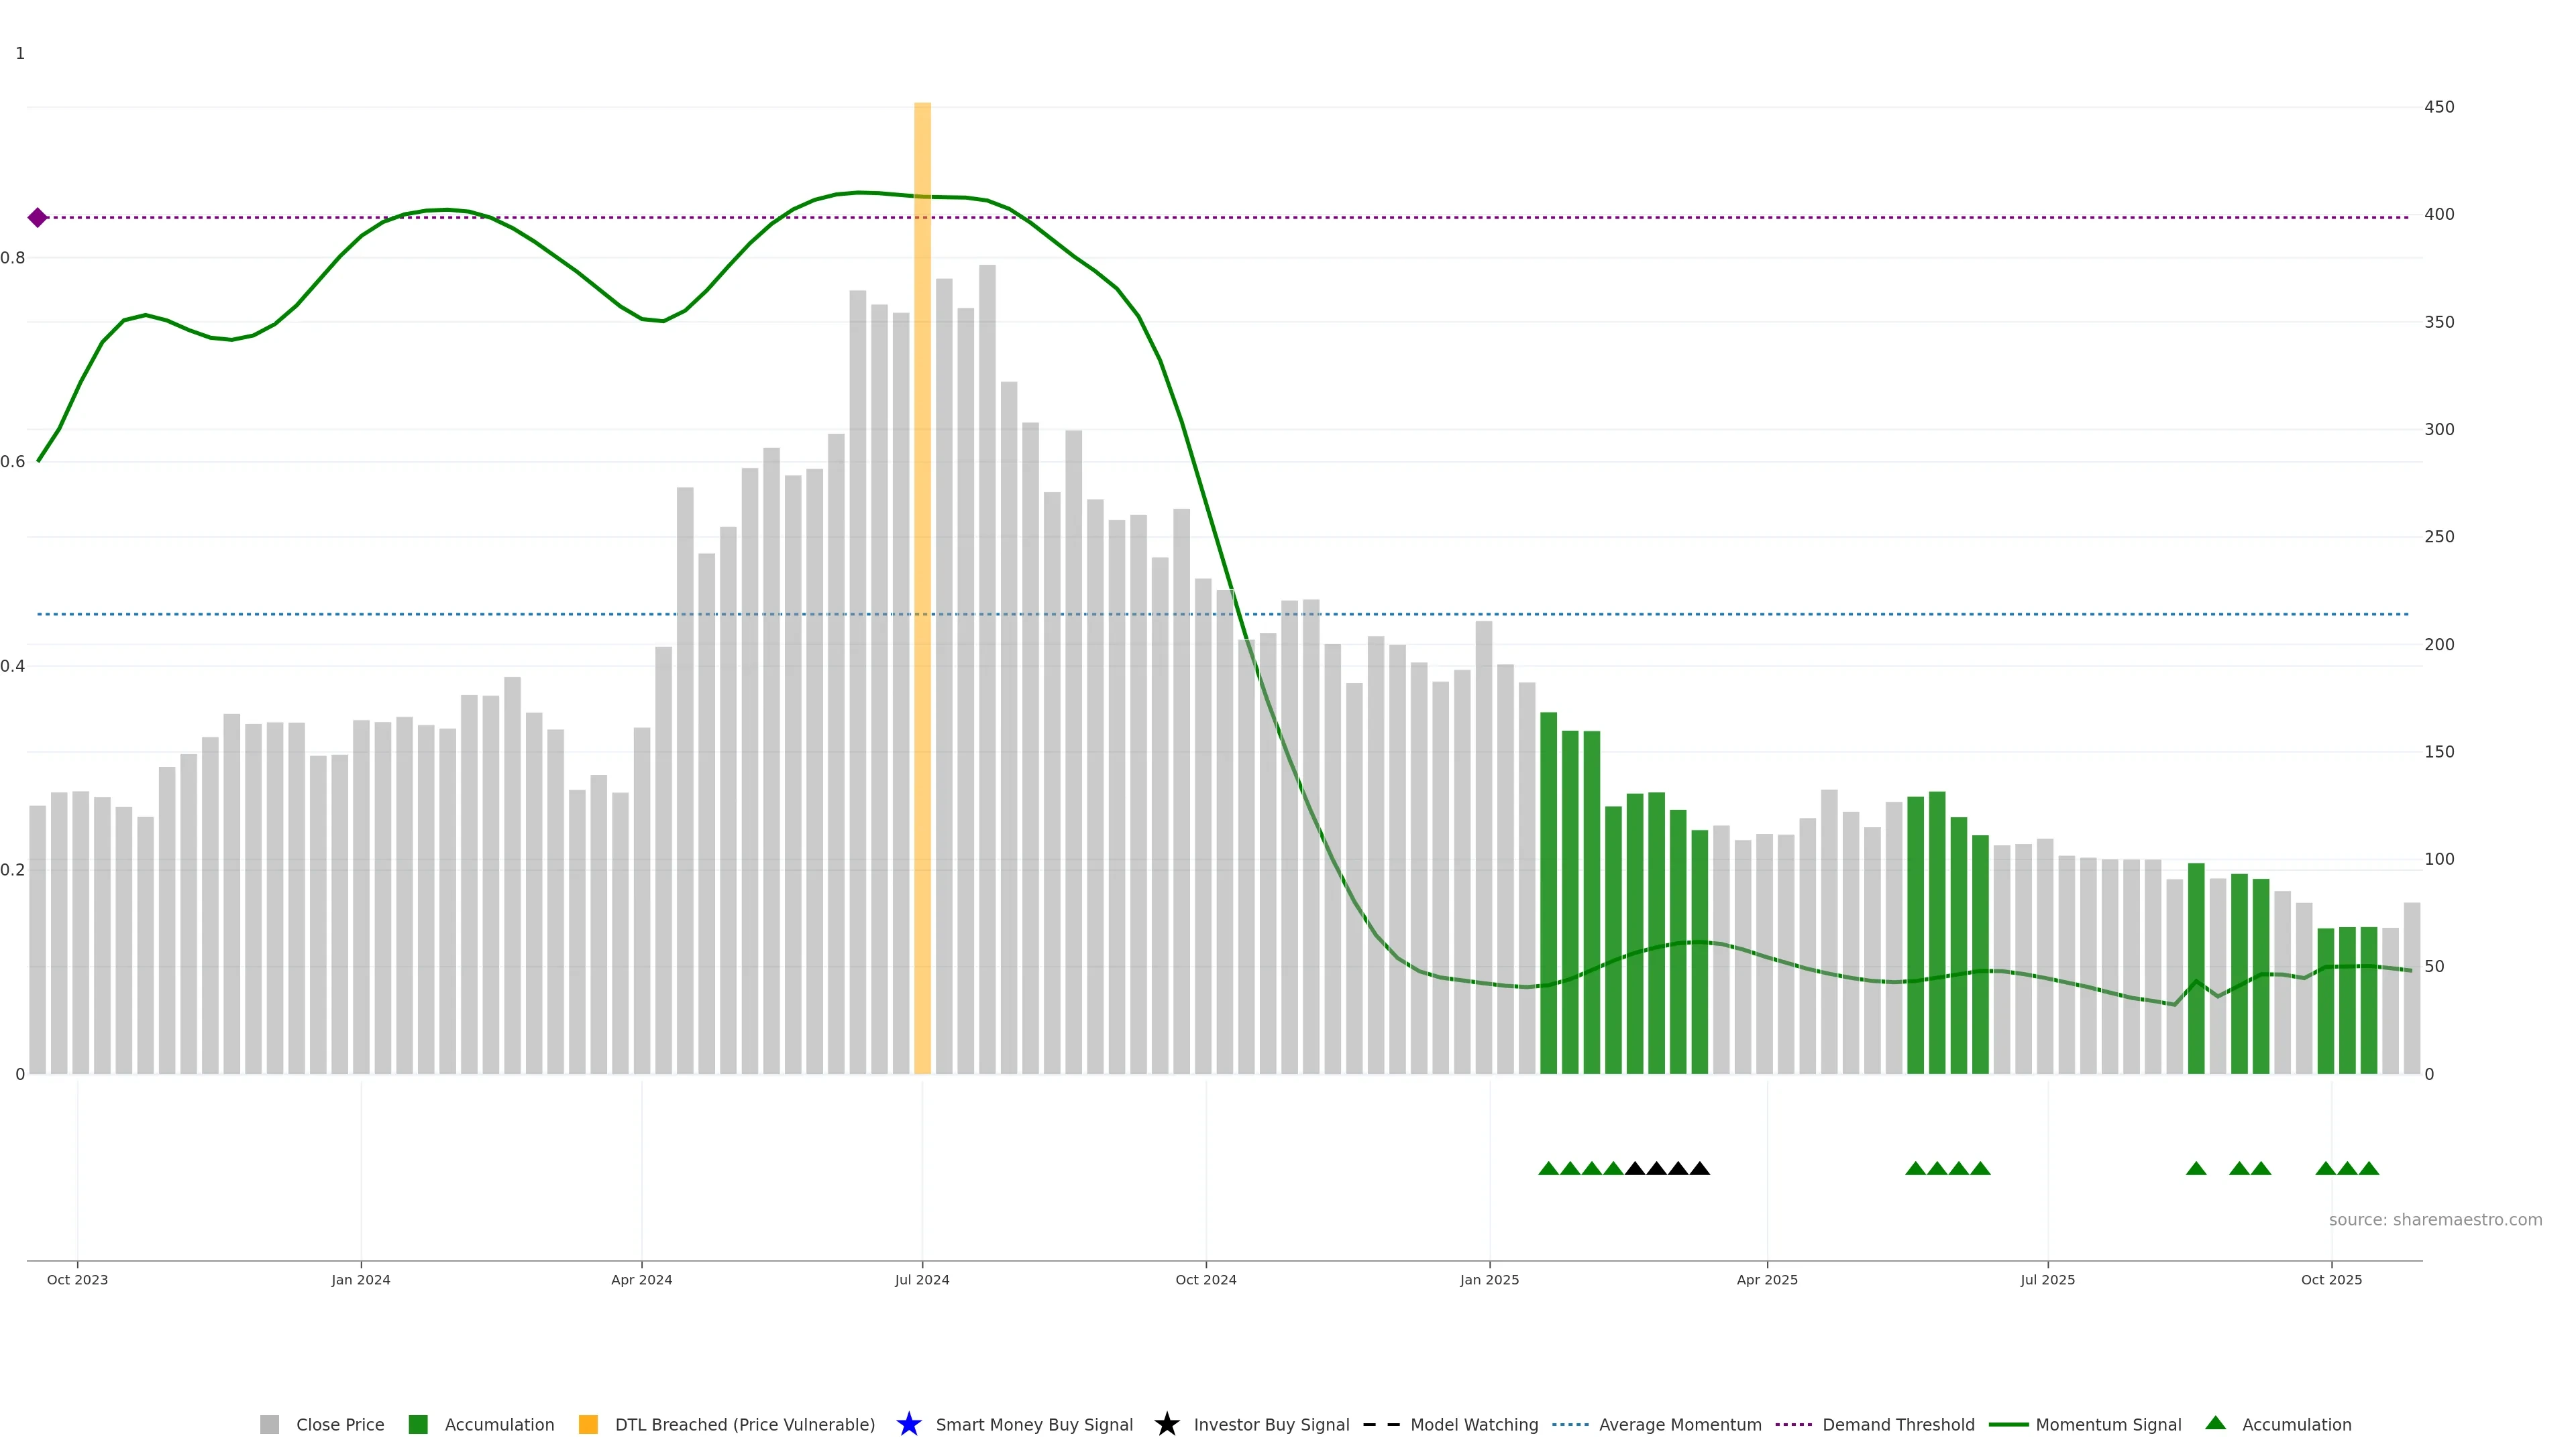Click the isolated green triangle in August 2025
The image size is (2576, 1448).
[2196, 1168]
